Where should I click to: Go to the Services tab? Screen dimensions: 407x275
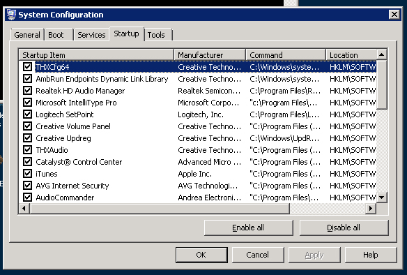click(91, 35)
